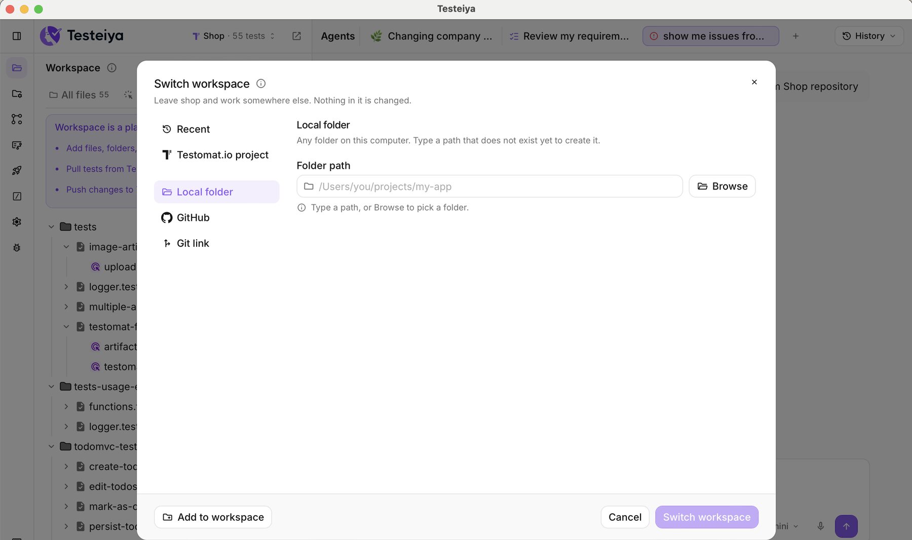Open the settings gear sidebar icon
Viewport: 912px width, 540px height.
click(x=17, y=222)
